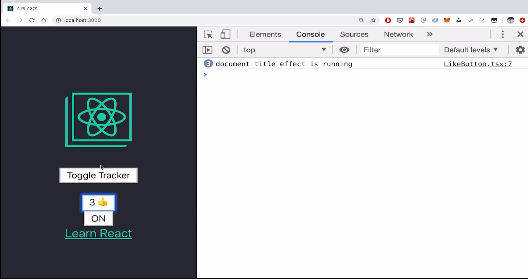528x279 pixels.
Task: Open the zoom magnifier icon in address bar
Action: coord(361,20)
